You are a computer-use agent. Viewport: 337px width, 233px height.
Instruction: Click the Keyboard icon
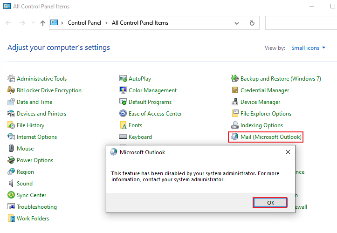click(123, 137)
